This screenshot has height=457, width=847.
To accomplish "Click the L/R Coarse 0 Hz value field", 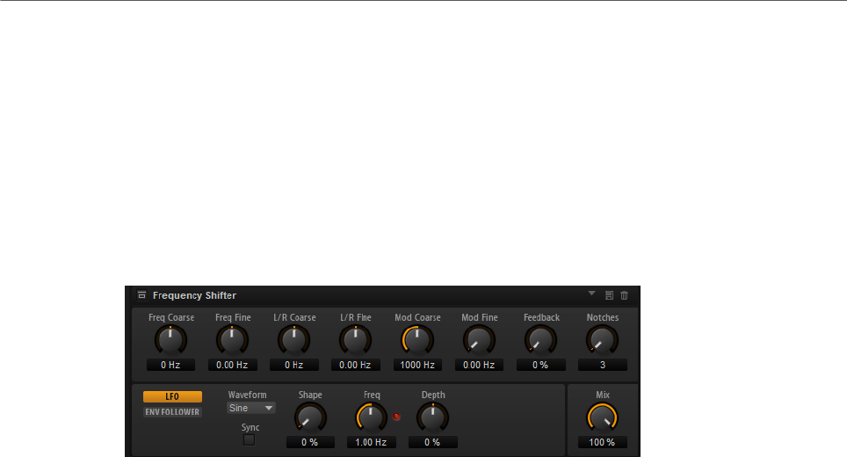I will [293, 366].
